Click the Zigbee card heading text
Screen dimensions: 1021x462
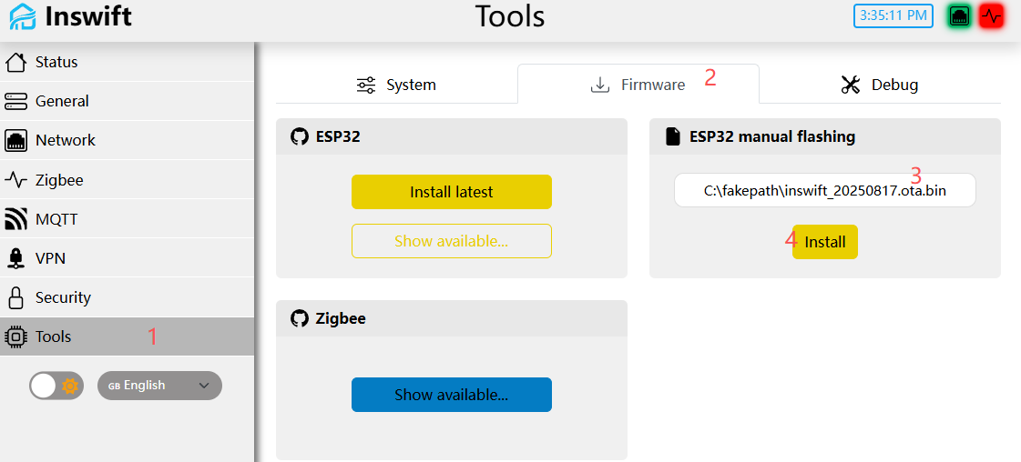[341, 318]
